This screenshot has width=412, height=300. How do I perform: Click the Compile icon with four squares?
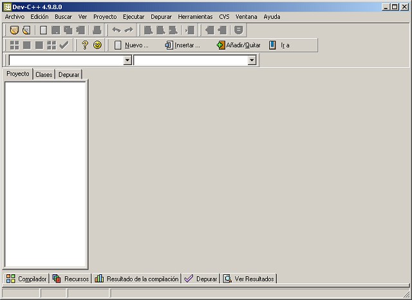point(14,45)
